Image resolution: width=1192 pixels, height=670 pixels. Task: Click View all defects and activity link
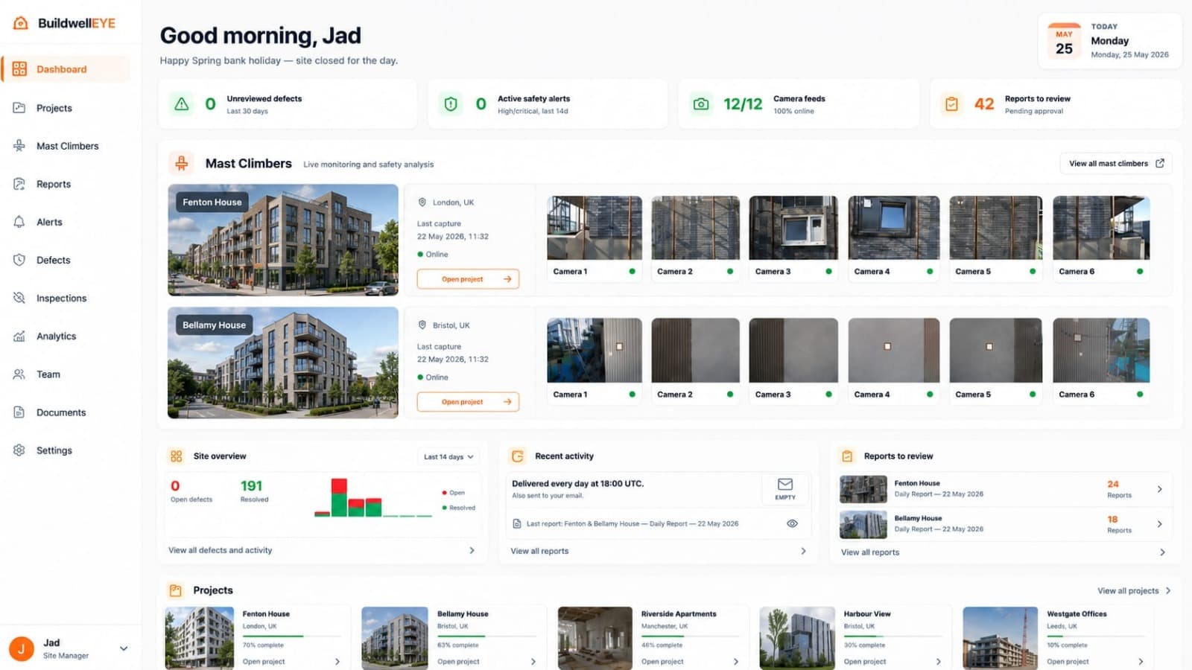(x=221, y=550)
